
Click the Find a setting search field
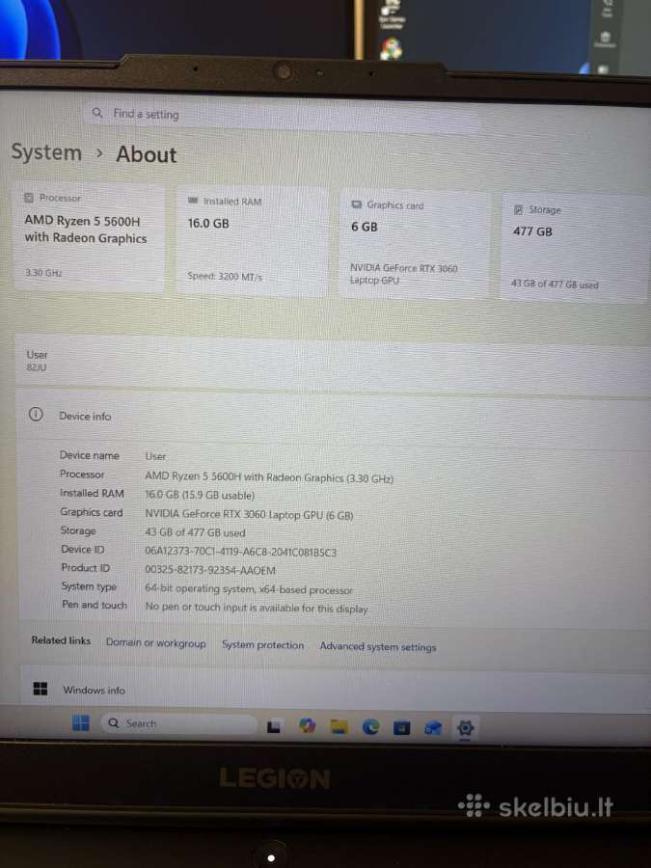click(x=282, y=116)
